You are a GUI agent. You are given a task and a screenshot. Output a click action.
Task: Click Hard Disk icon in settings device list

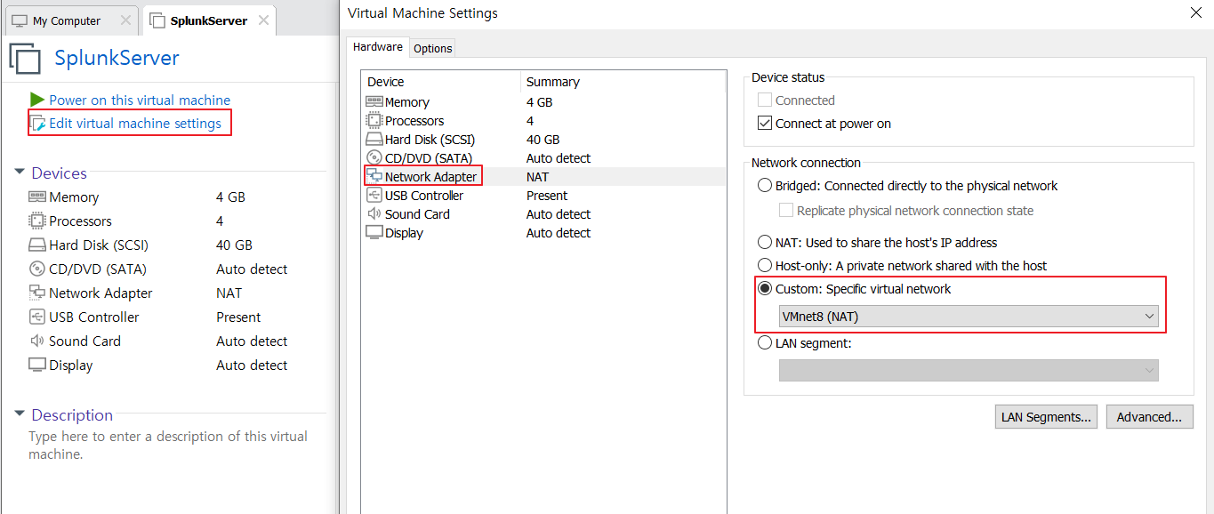pyautogui.click(x=374, y=140)
